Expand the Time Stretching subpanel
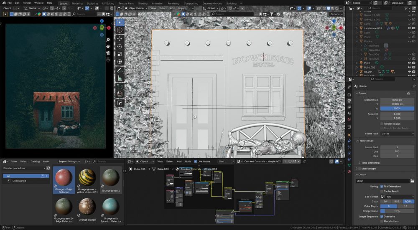 359,163
